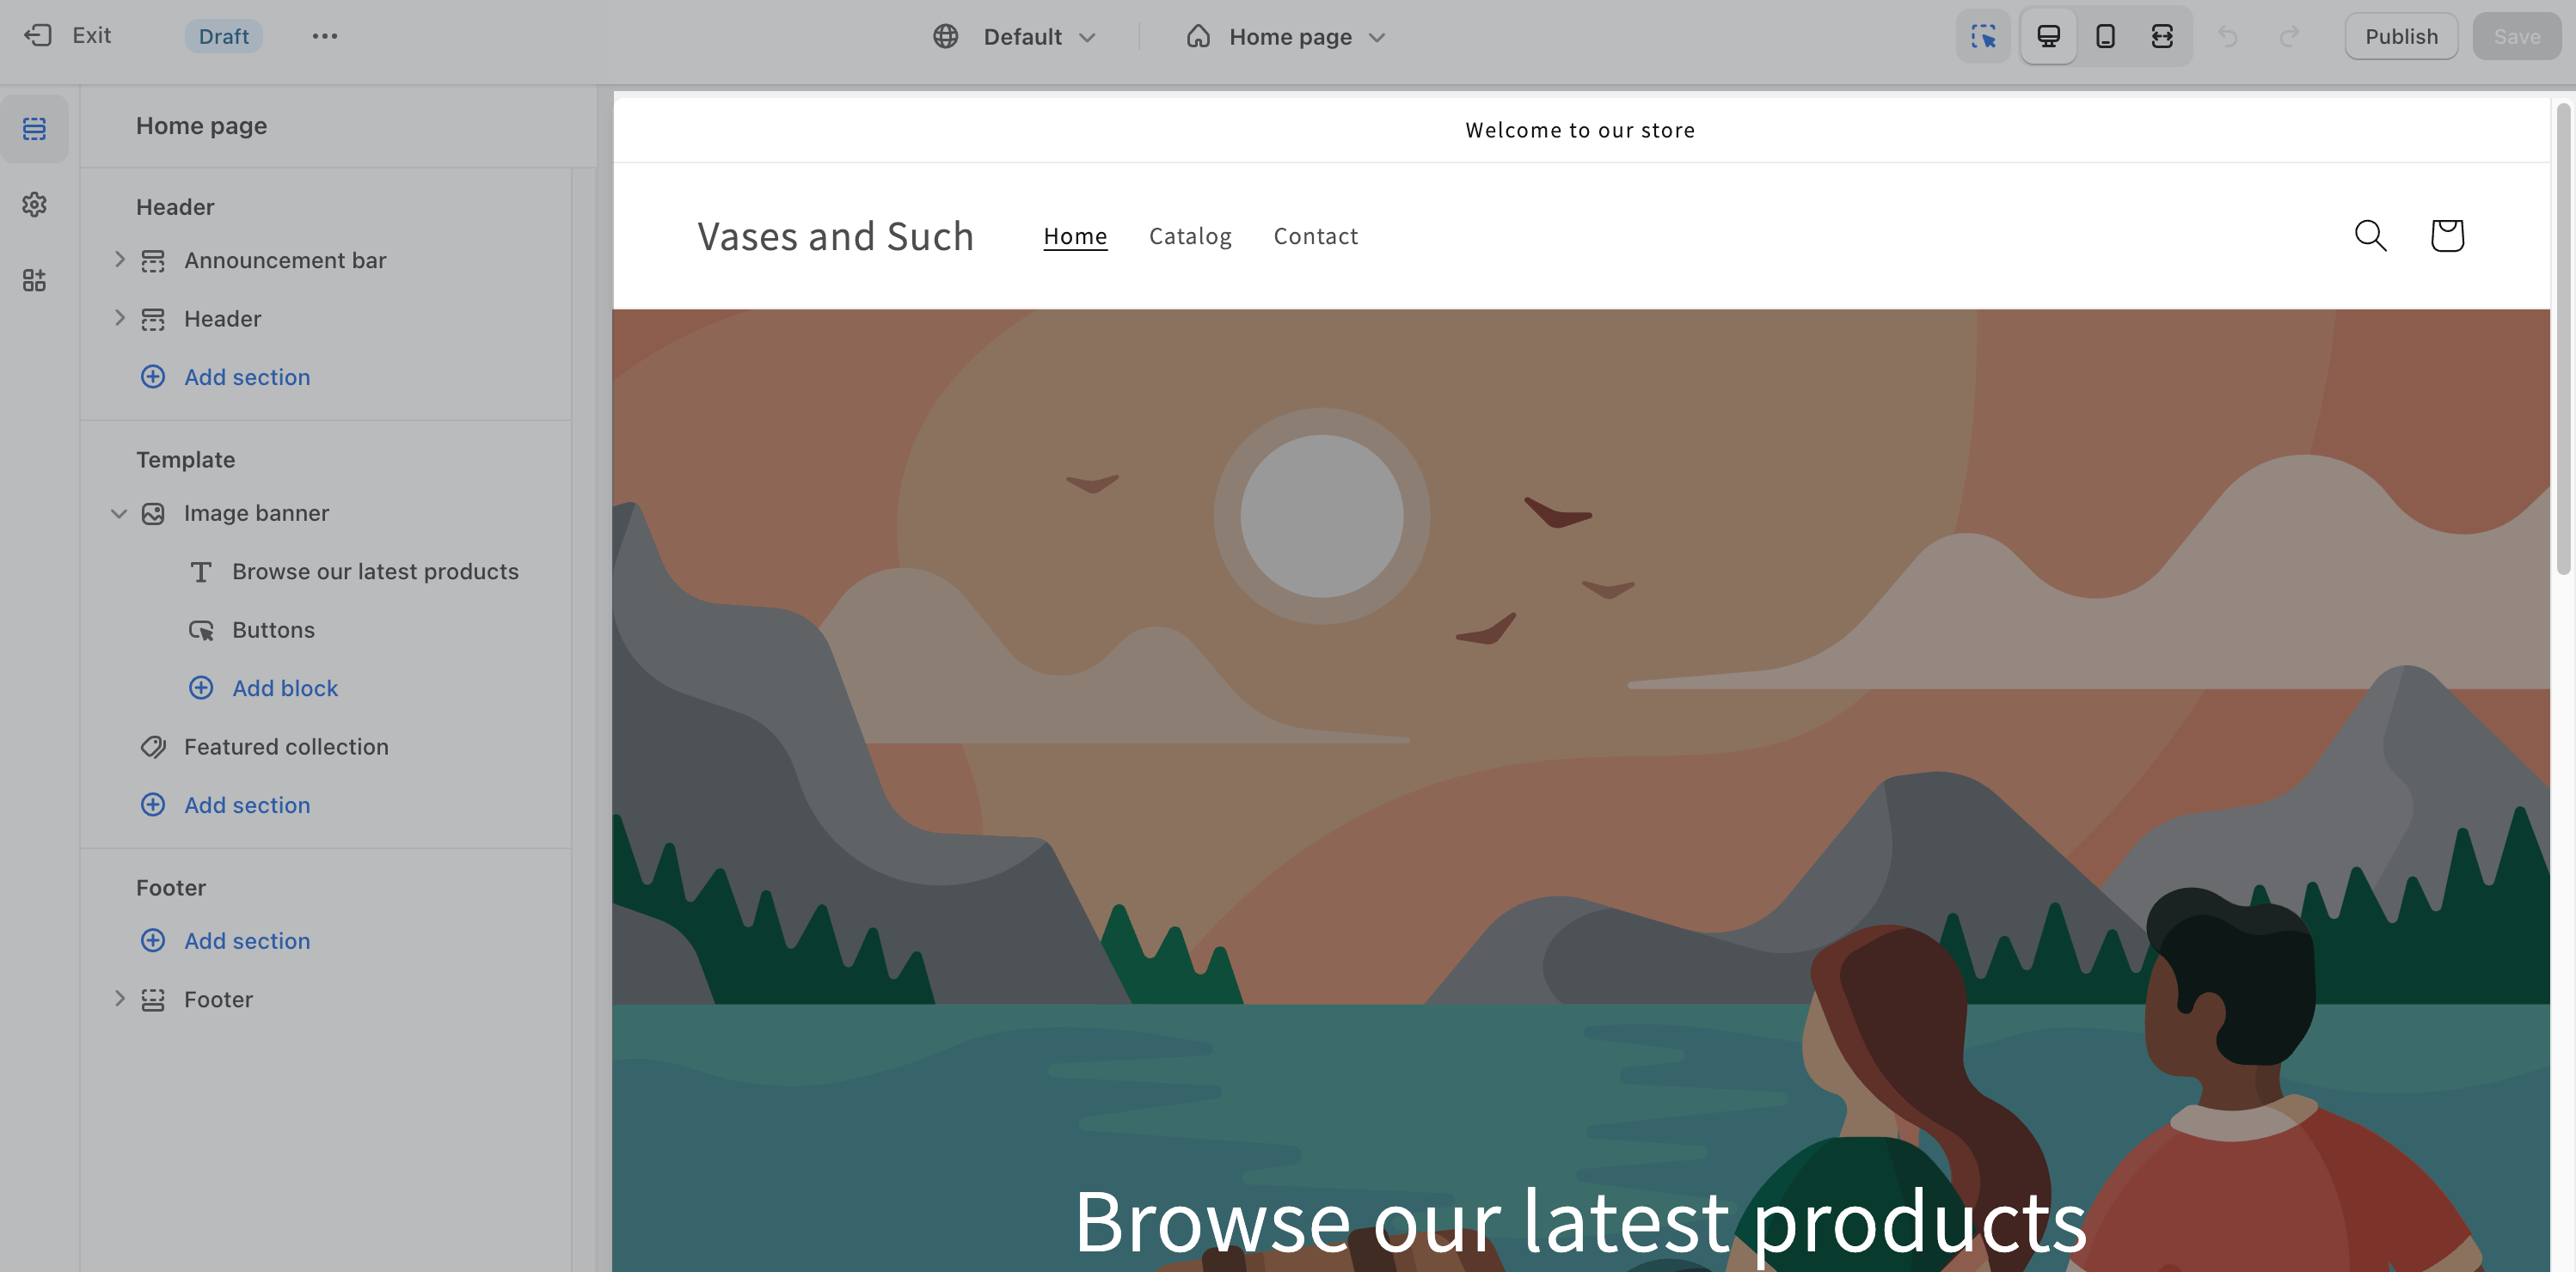The width and height of the screenshot is (2576, 1272).
Task: Open Theme settings gear icon
Action: pos(34,204)
